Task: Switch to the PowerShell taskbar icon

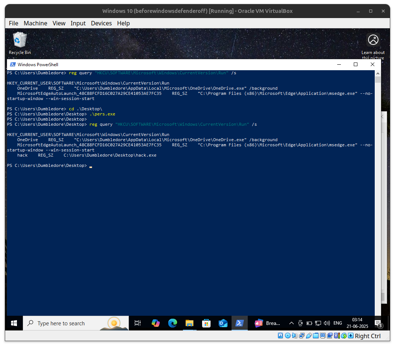Action: tap(240, 323)
